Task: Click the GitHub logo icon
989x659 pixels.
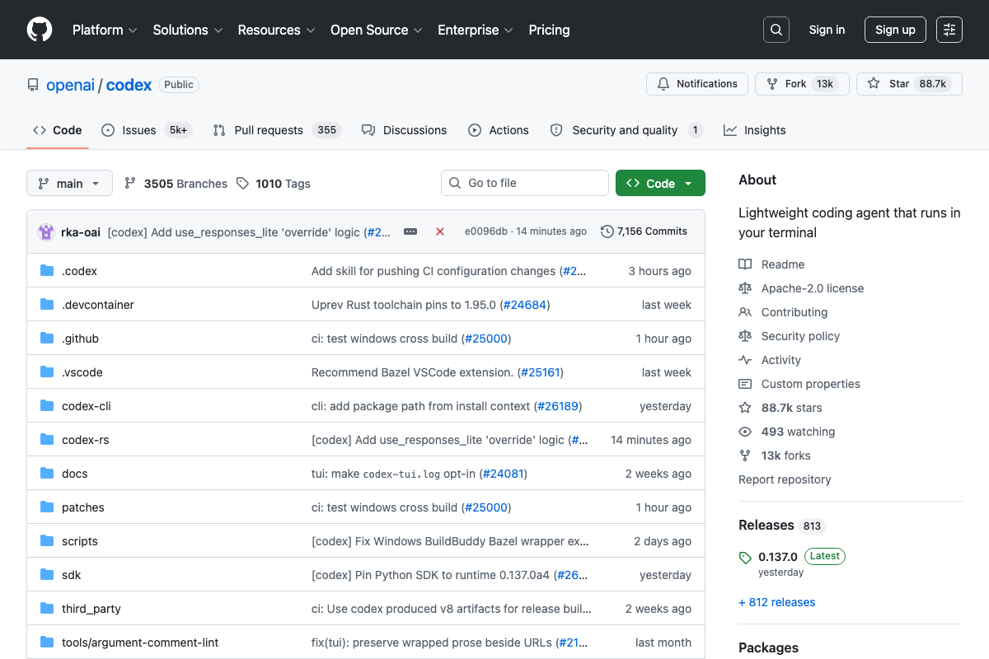Action: pyautogui.click(x=40, y=30)
